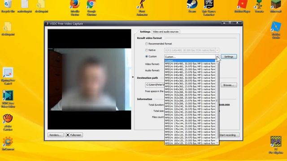
Task: Pick MPEG4 640x360, 30.000 fps option
Action: pos(190,78)
